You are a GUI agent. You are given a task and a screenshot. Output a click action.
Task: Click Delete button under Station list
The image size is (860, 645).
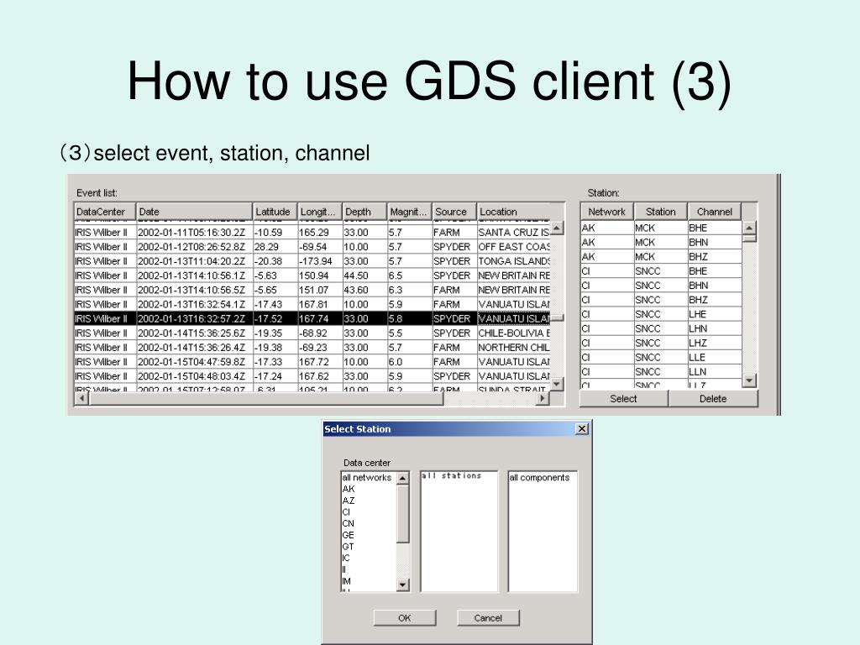click(x=713, y=399)
